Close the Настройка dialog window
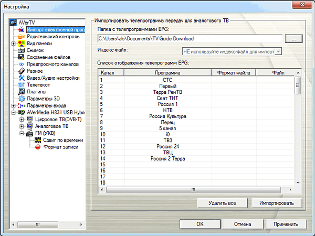 302,5
